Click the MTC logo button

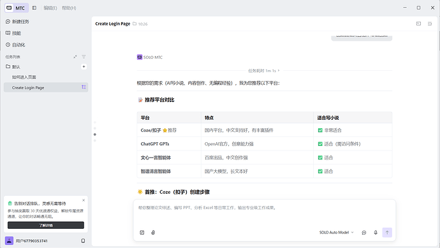pyautogui.click(x=17, y=8)
